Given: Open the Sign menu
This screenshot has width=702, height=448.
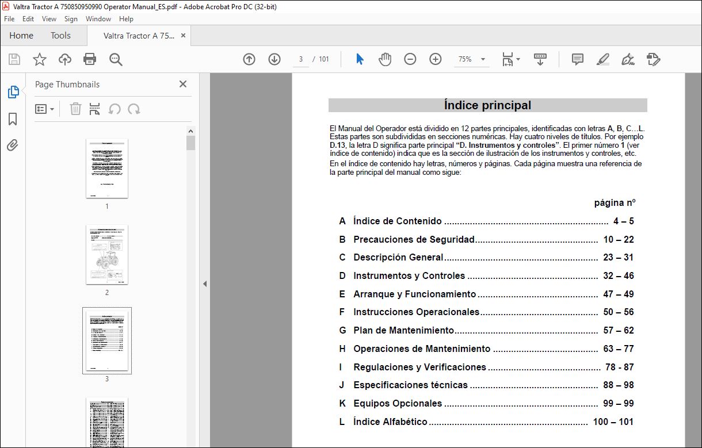Looking at the screenshot, I should pos(71,19).
